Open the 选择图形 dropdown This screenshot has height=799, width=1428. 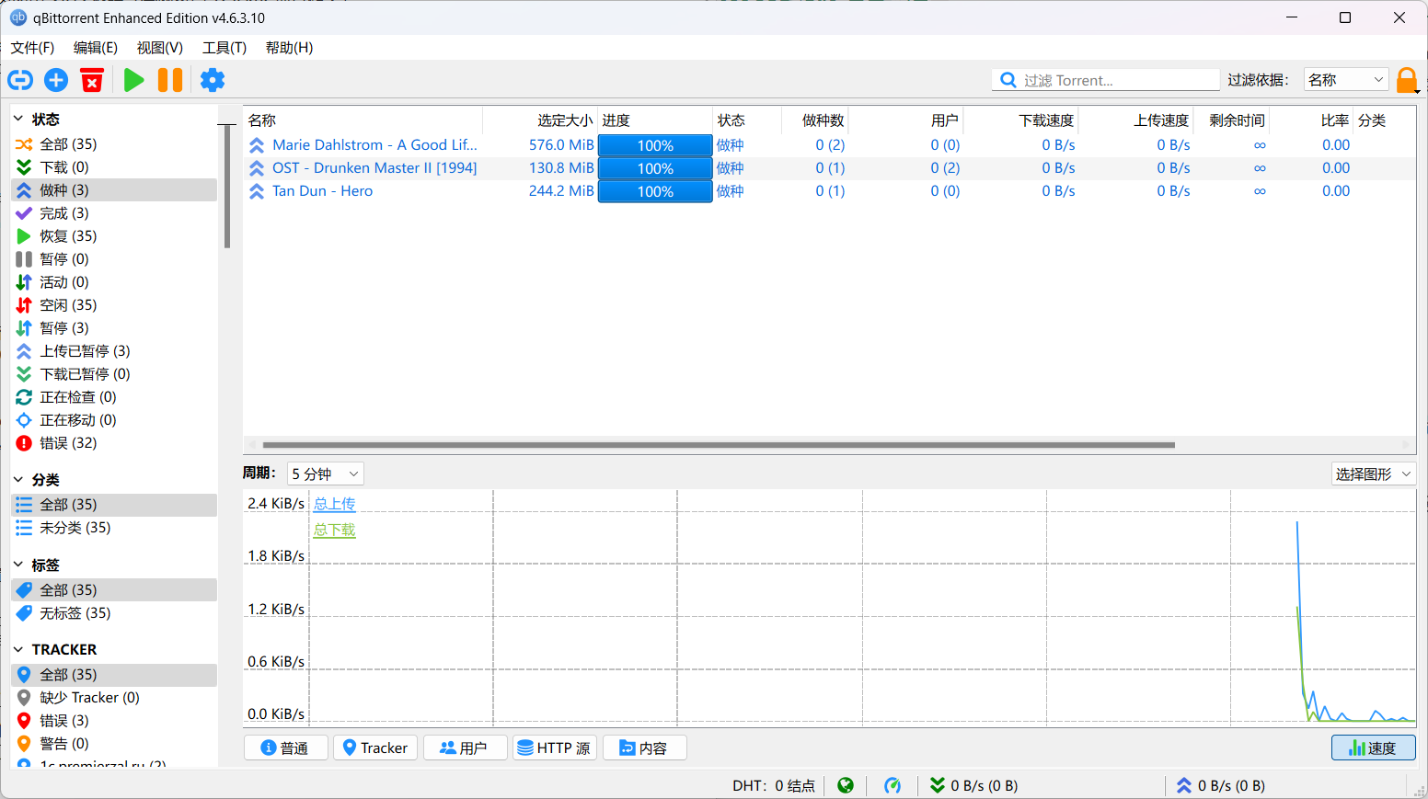point(1373,474)
